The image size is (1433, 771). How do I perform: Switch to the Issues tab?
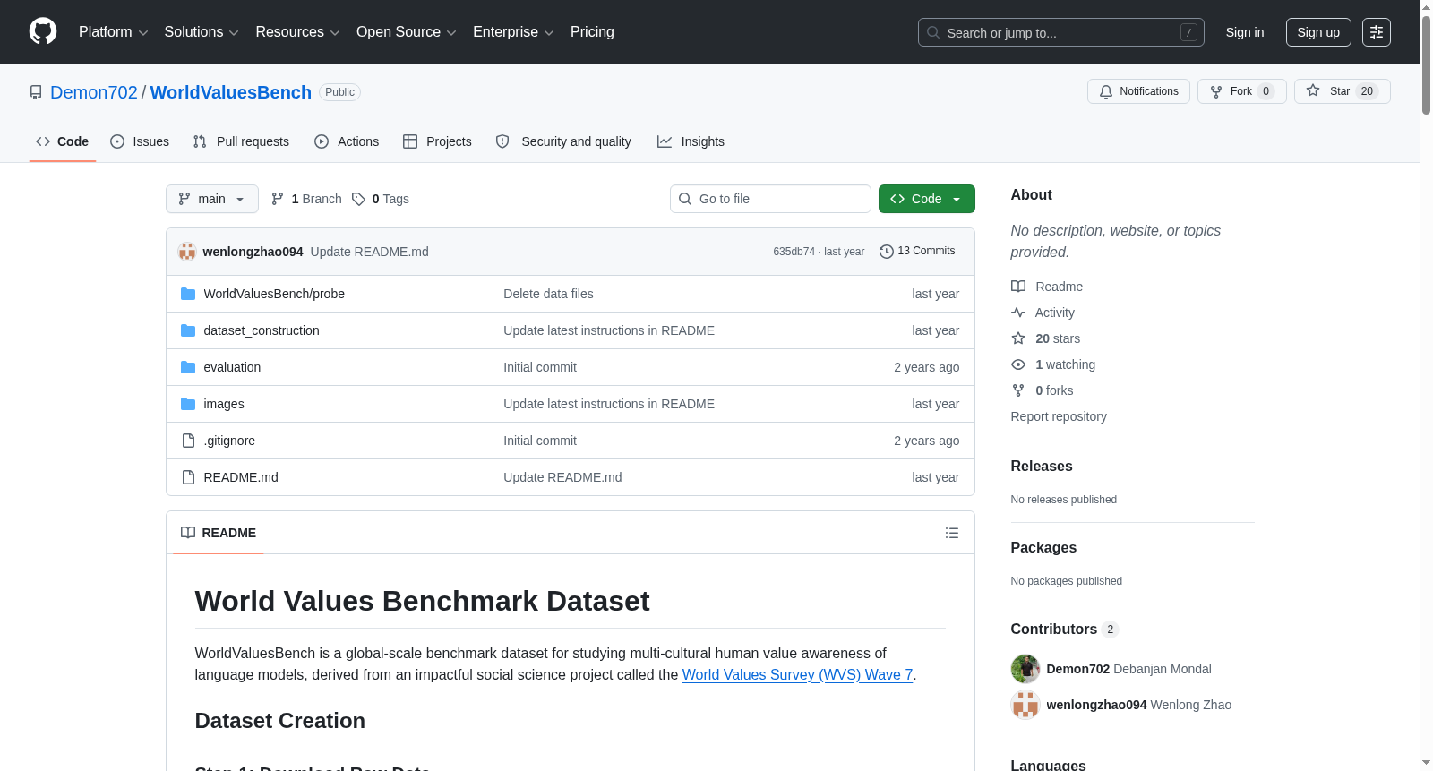click(x=140, y=141)
